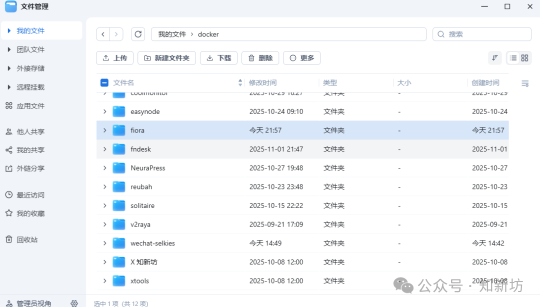Open the 更多 (More) dropdown
The height and width of the screenshot is (307, 540).
(x=302, y=57)
